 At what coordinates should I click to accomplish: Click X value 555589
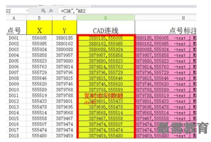[x=39, y=89]
